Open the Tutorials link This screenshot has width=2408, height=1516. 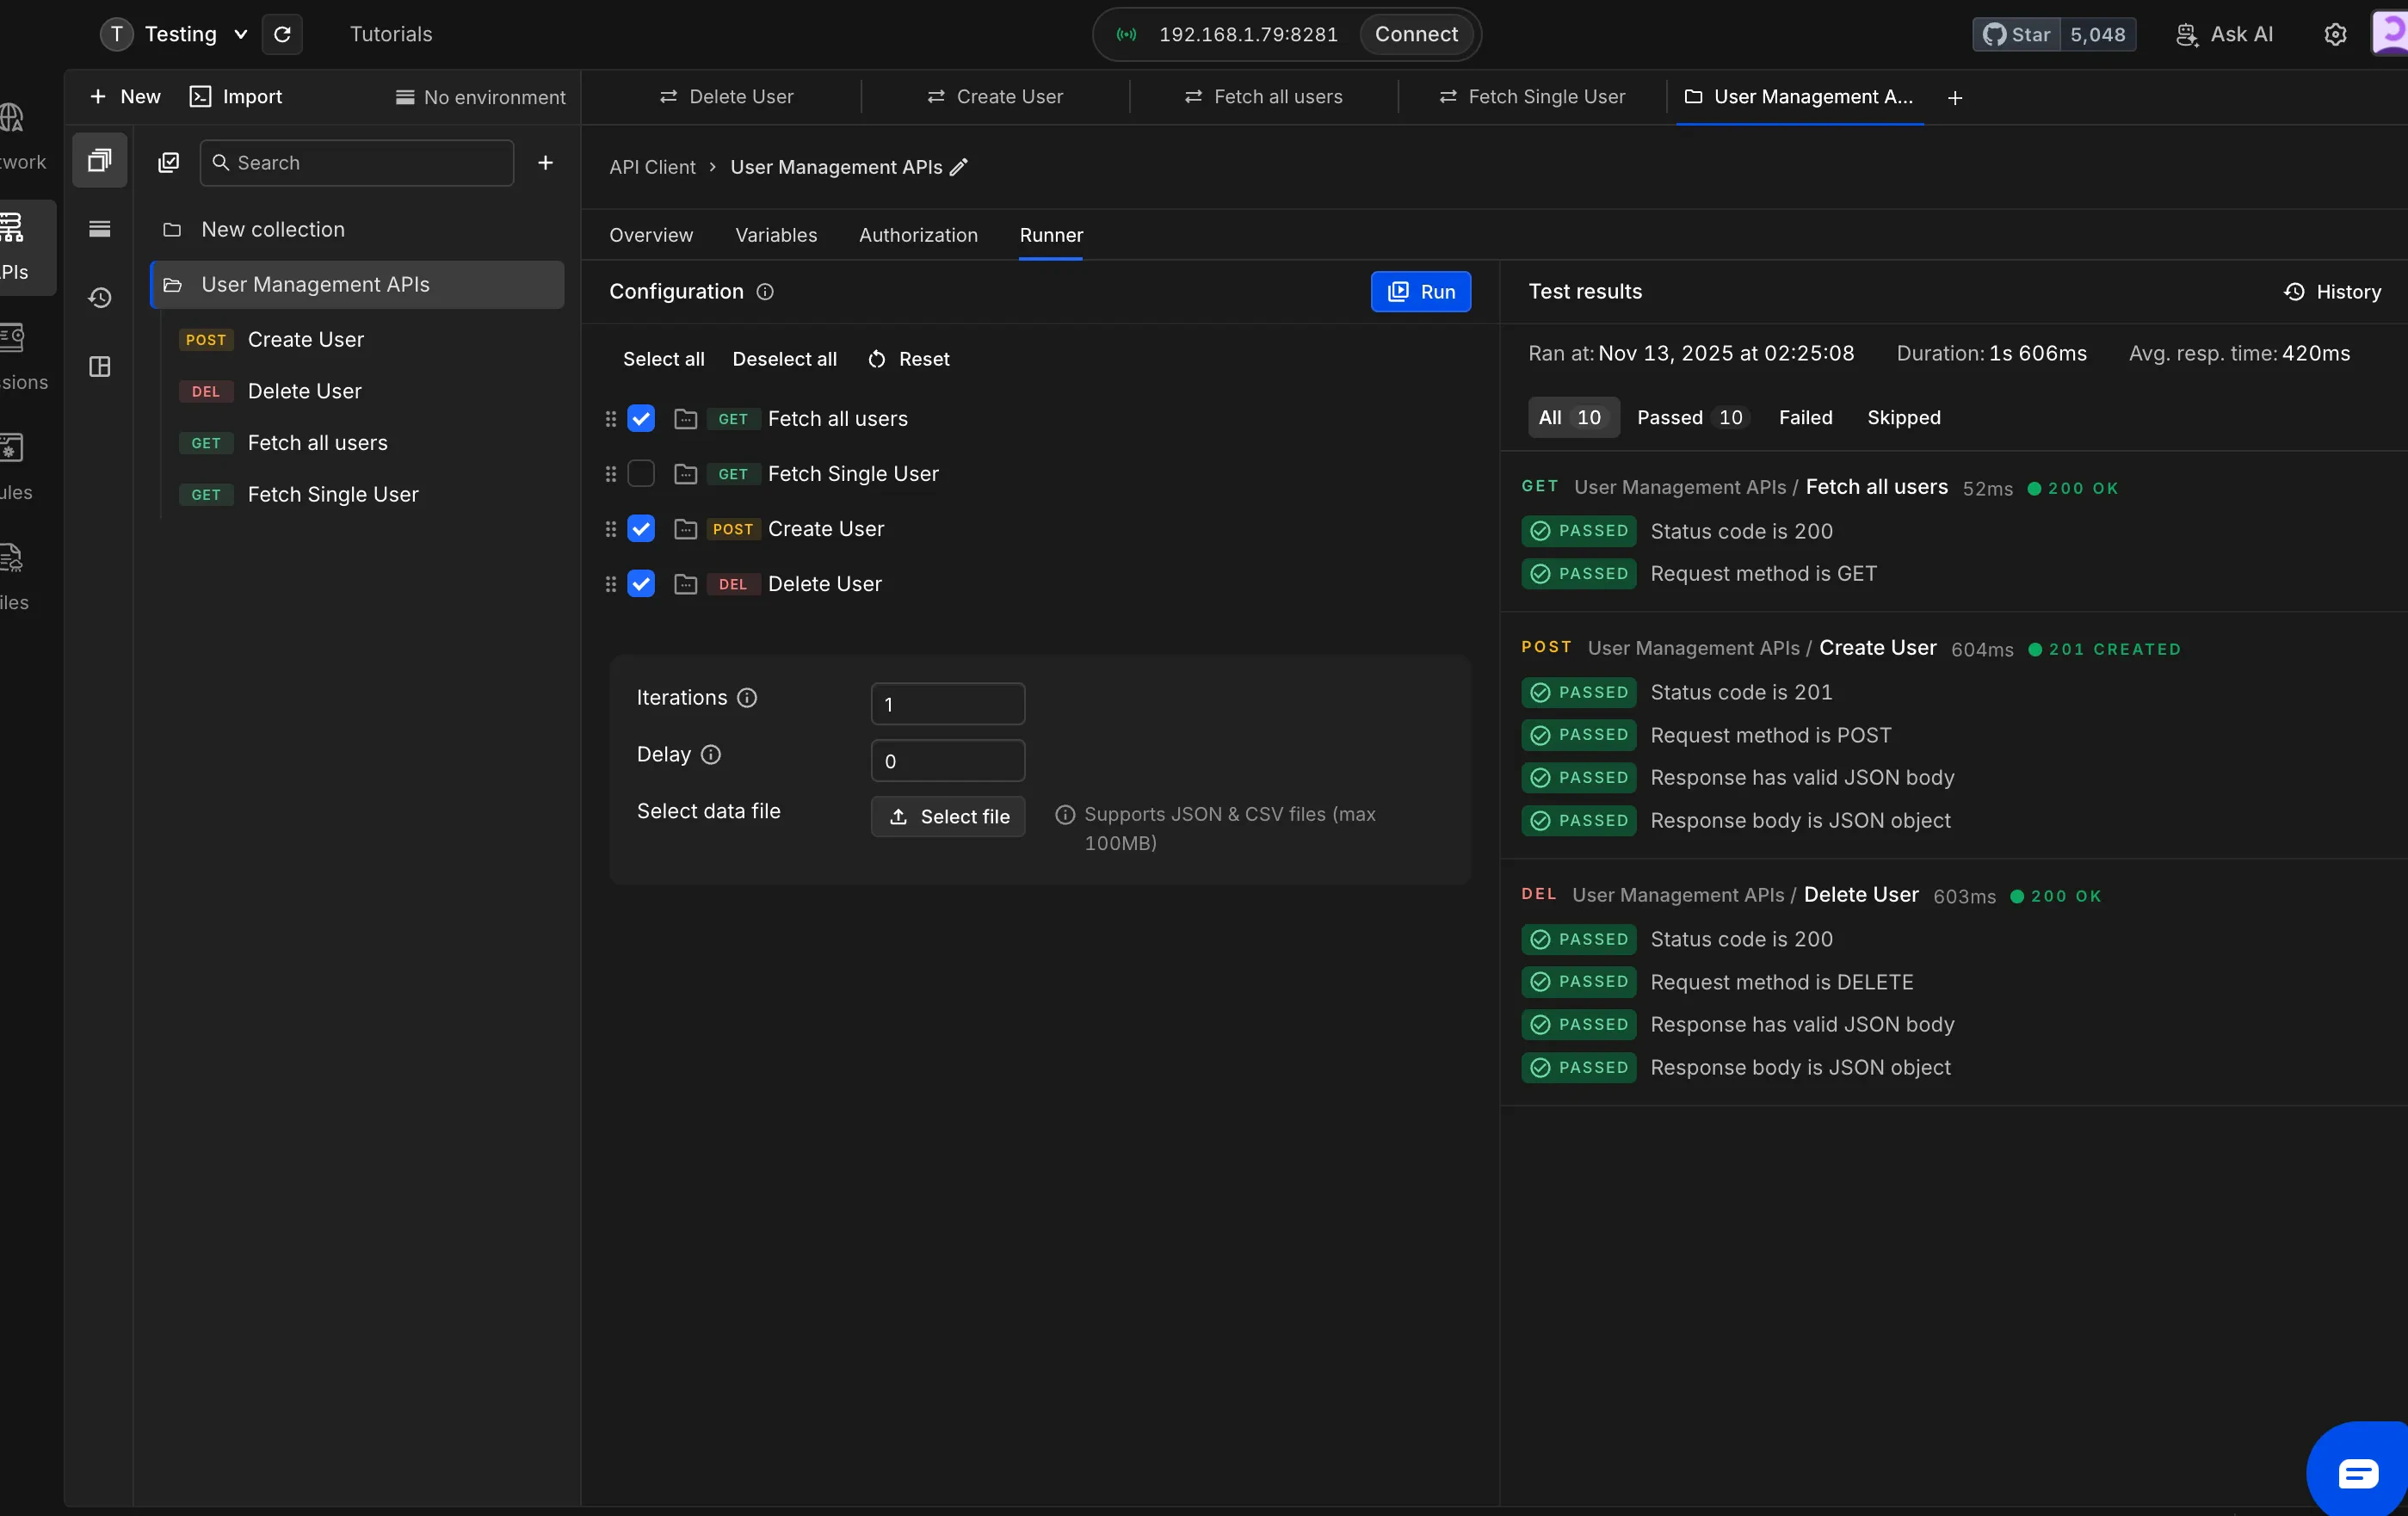click(x=391, y=34)
